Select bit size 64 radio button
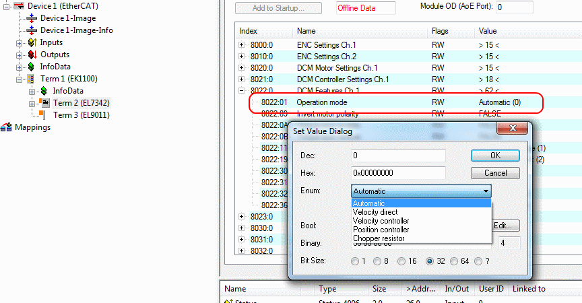 point(454,261)
